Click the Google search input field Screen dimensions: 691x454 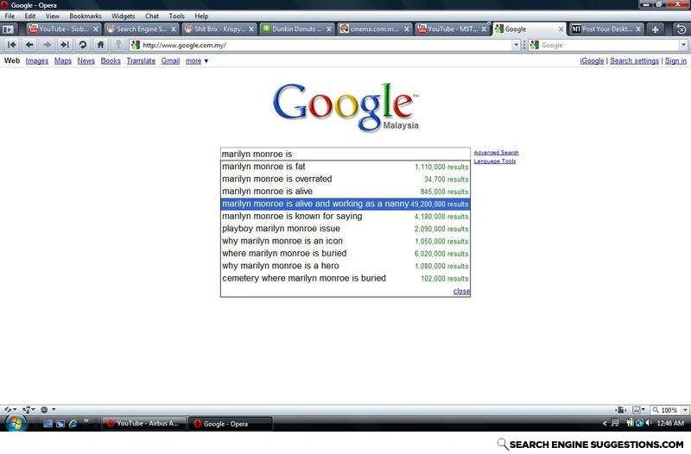tap(345, 154)
